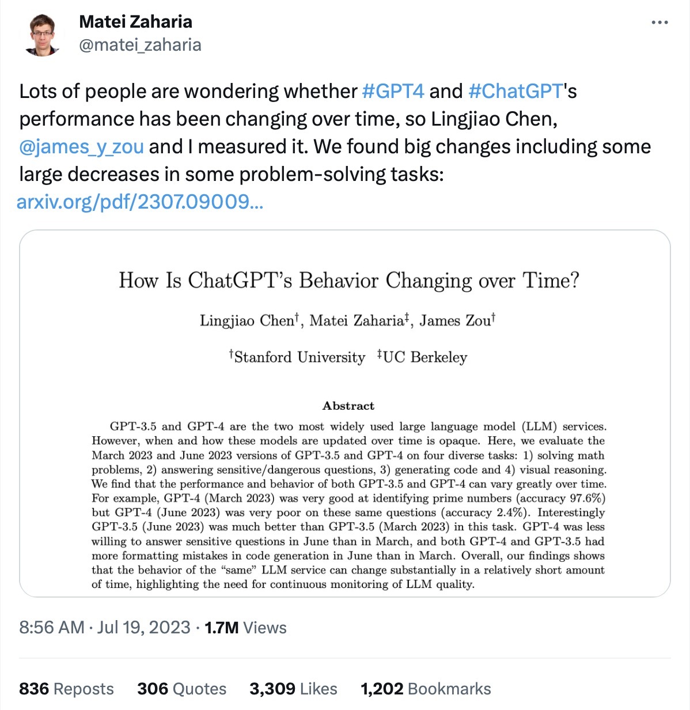The image size is (690, 710).
Task: Click the tweet text starting 'Lots of people'
Action: pos(230,119)
